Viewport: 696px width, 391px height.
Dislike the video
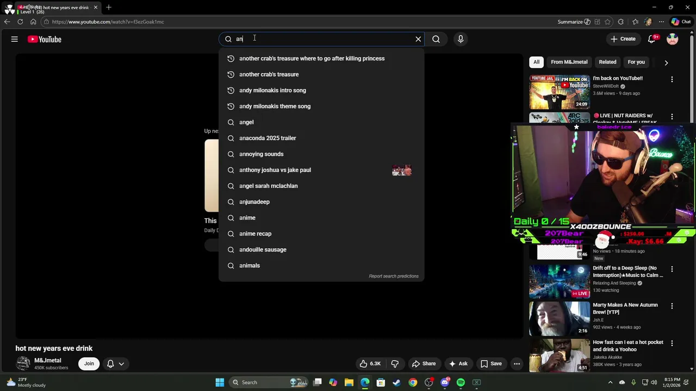(x=395, y=364)
